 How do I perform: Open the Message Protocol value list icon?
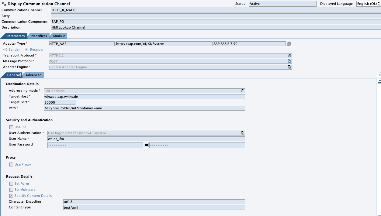(x=289, y=61)
